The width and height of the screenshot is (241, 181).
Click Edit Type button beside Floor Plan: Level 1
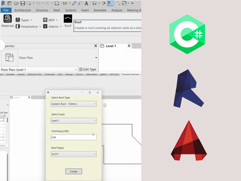pos(87,69)
